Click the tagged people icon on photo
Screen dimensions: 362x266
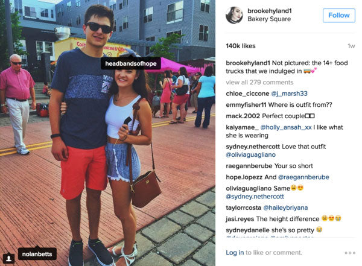8,258
